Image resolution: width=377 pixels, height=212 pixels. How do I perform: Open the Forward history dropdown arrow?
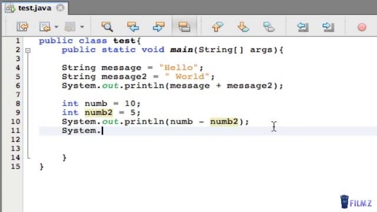[x=82, y=26]
